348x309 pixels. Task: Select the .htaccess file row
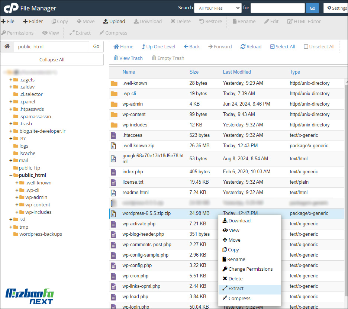pos(227,135)
